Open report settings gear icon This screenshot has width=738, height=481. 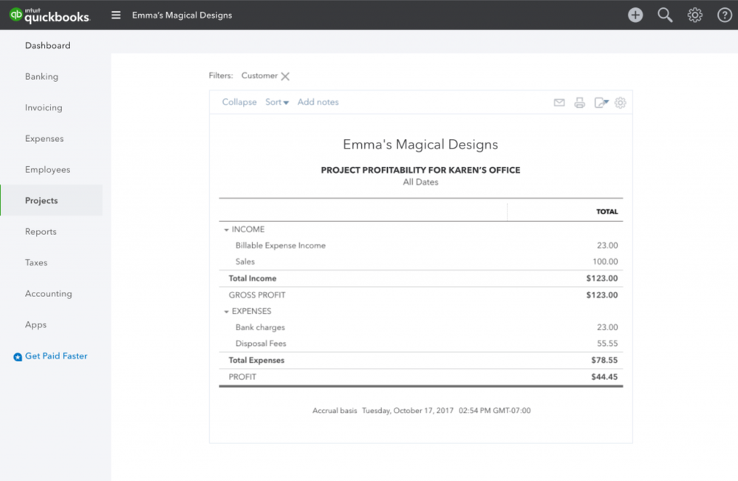621,103
